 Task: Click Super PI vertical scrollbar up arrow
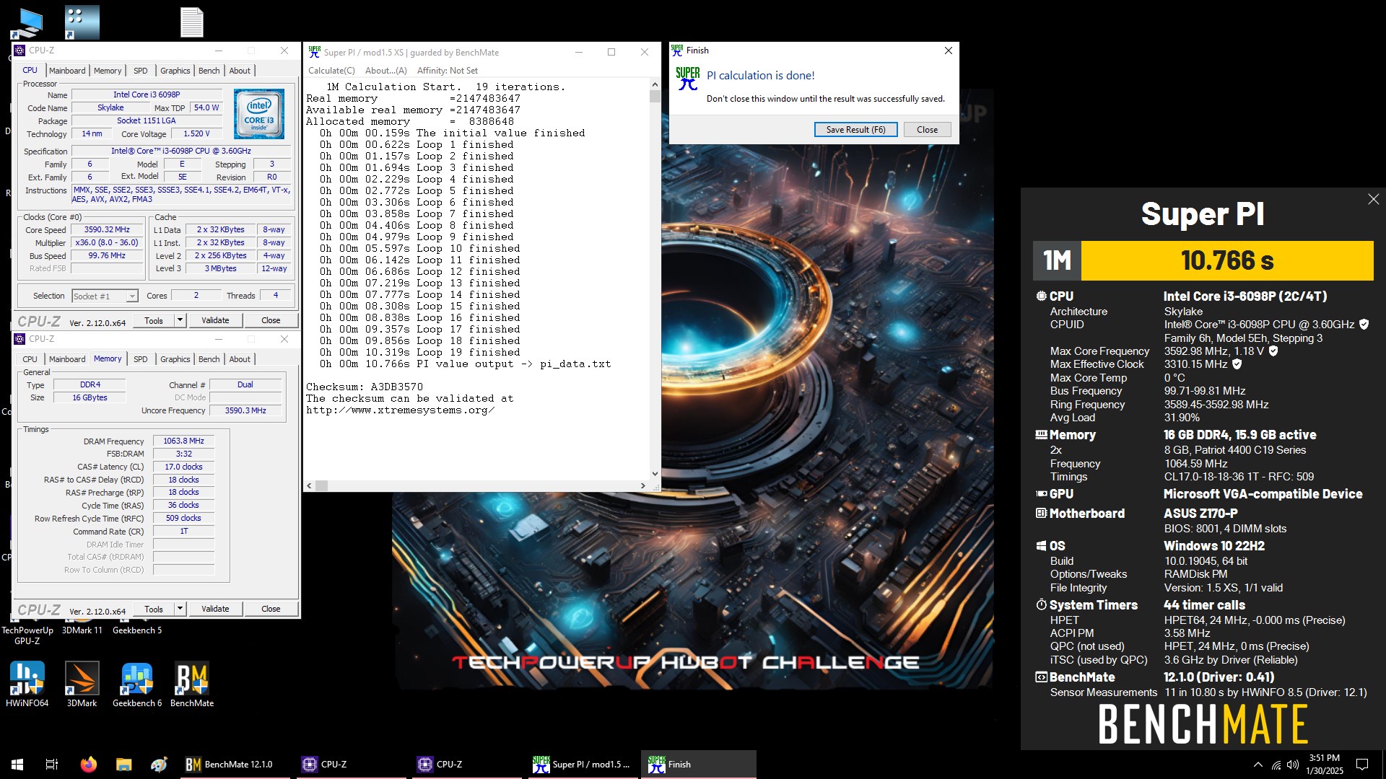coord(655,84)
